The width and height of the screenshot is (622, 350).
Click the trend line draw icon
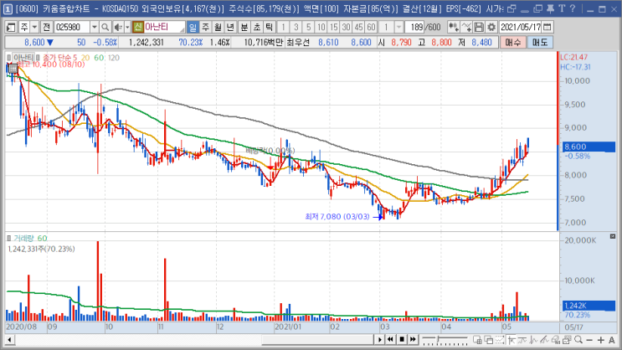click(x=545, y=340)
